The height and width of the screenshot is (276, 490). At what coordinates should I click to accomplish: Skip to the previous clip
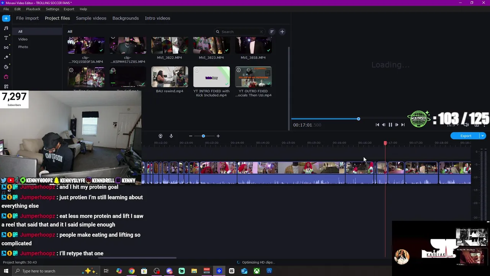[377, 125]
